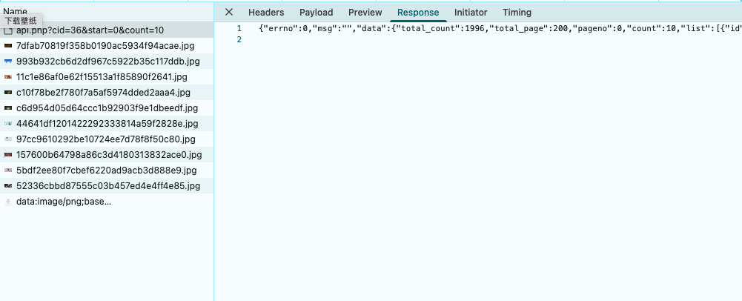Click the Name column header
The image size is (742, 301).
click(16, 12)
